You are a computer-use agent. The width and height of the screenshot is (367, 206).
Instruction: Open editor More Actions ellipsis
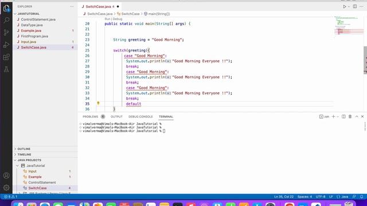point(361,6)
